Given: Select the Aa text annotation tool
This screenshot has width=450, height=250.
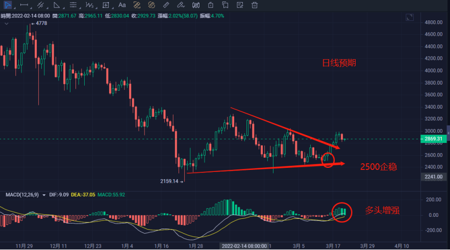Looking at the screenshot, I should point(122,5).
